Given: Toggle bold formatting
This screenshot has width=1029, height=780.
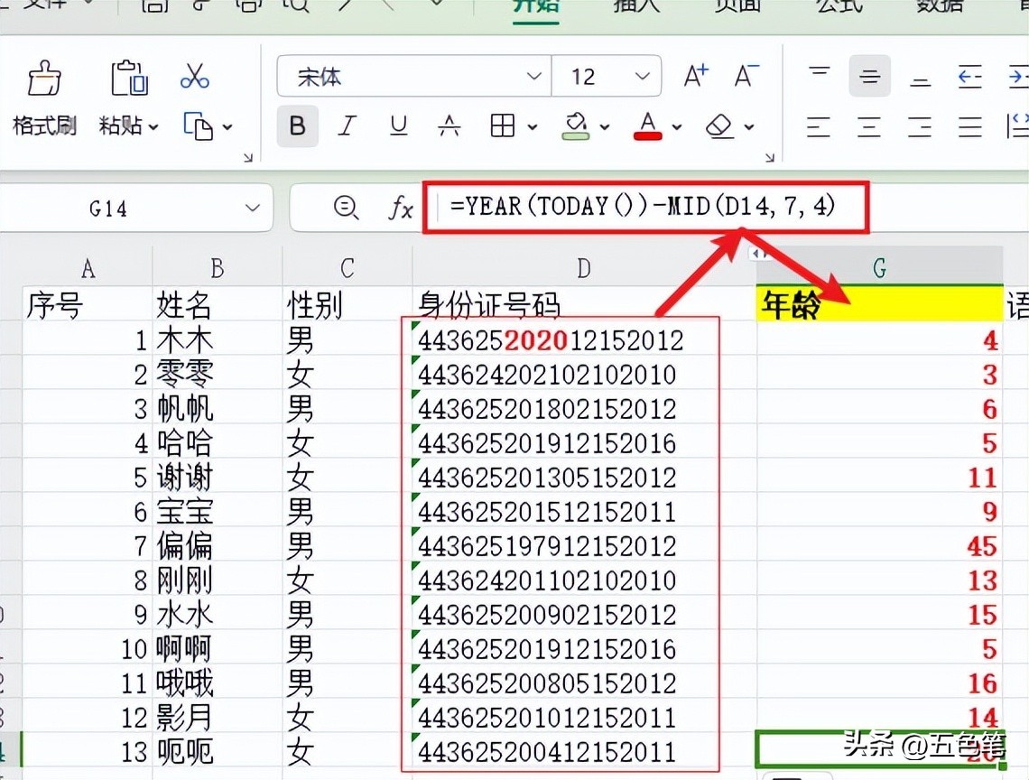Looking at the screenshot, I should [297, 126].
